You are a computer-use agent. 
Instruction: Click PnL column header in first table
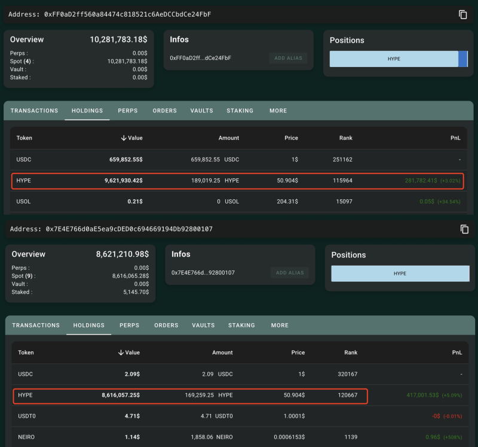(455, 138)
